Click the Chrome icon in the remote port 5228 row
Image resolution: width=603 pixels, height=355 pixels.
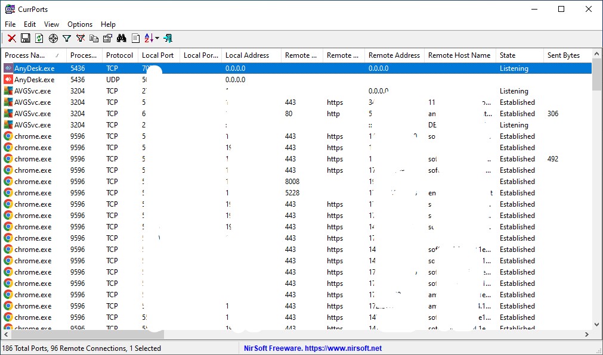tap(8, 193)
